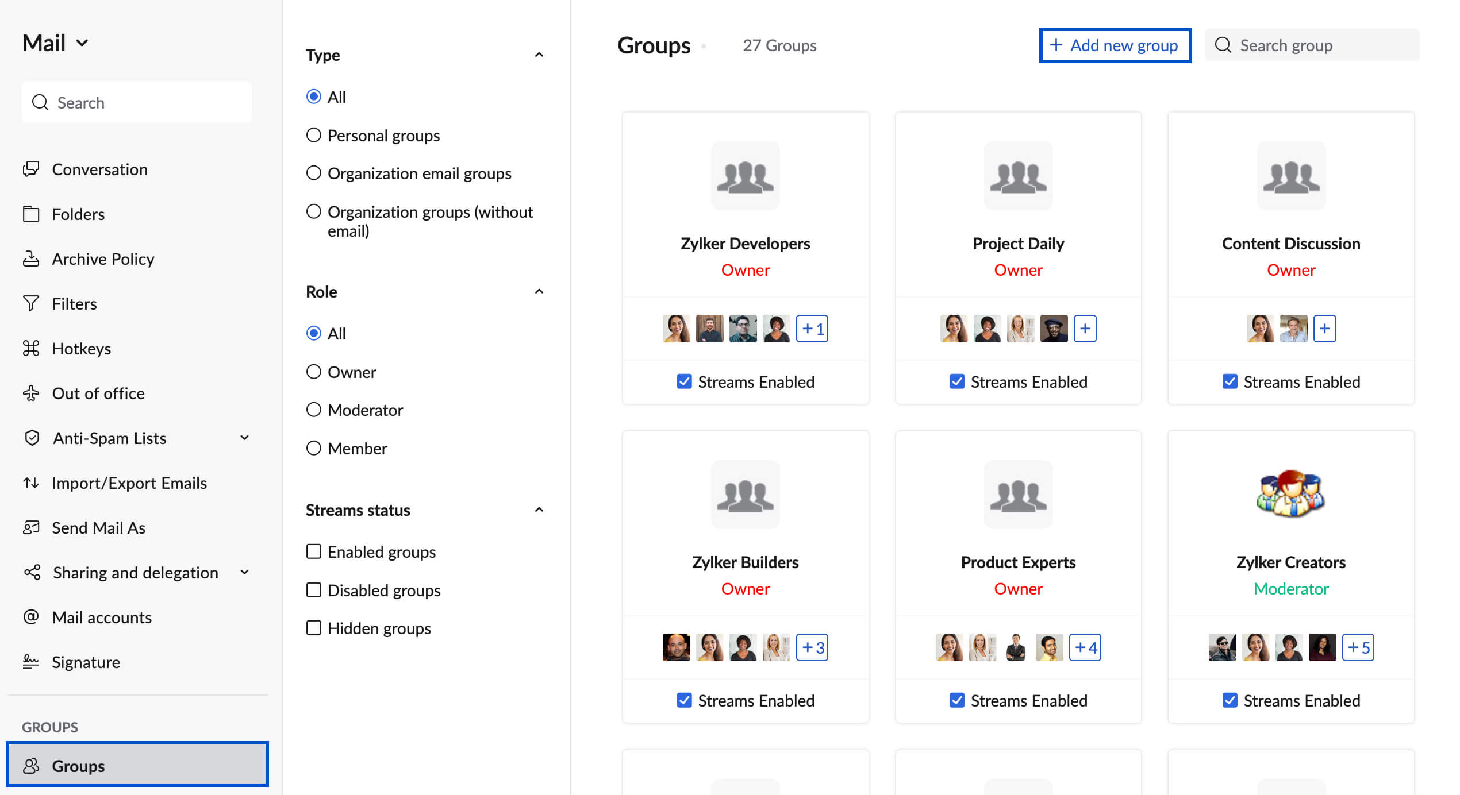Open the +3 members list on Zylker Builders

(x=812, y=647)
